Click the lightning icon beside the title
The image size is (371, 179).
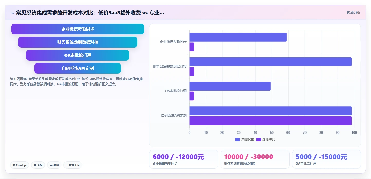[12, 13]
